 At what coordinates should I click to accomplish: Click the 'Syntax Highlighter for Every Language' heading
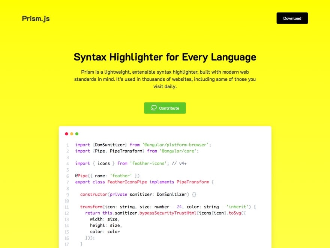(x=165, y=57)
